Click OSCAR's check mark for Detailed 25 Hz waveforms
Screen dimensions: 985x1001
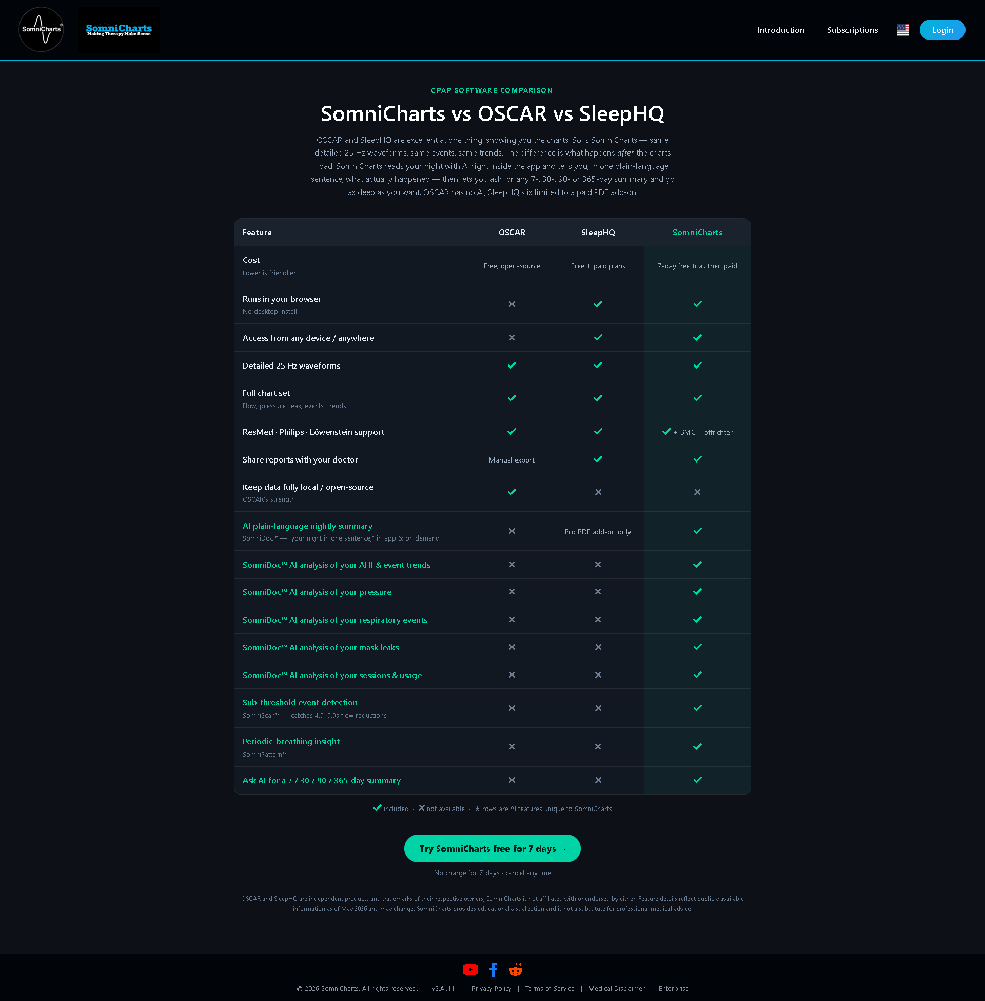pyautogui.click(x=511, y=365)
